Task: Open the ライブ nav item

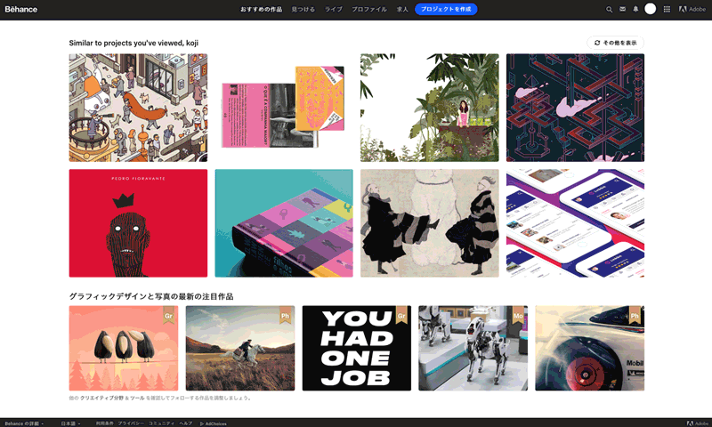Action: (x=333, y=9)
